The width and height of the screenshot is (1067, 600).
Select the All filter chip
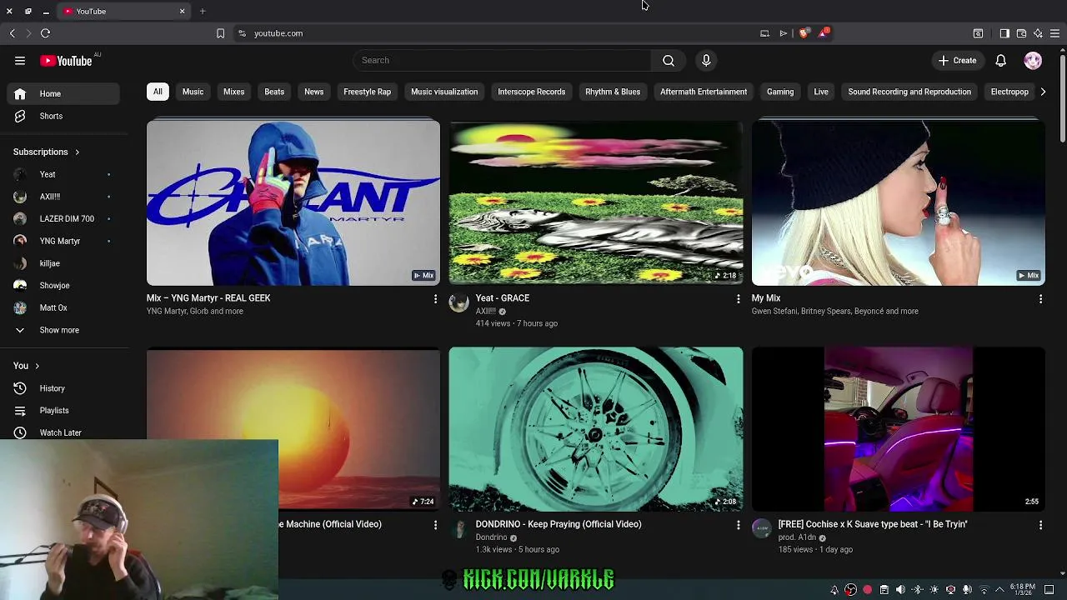click(158, 92)
